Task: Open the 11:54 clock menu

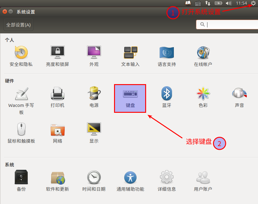Action: click(241, 3)
